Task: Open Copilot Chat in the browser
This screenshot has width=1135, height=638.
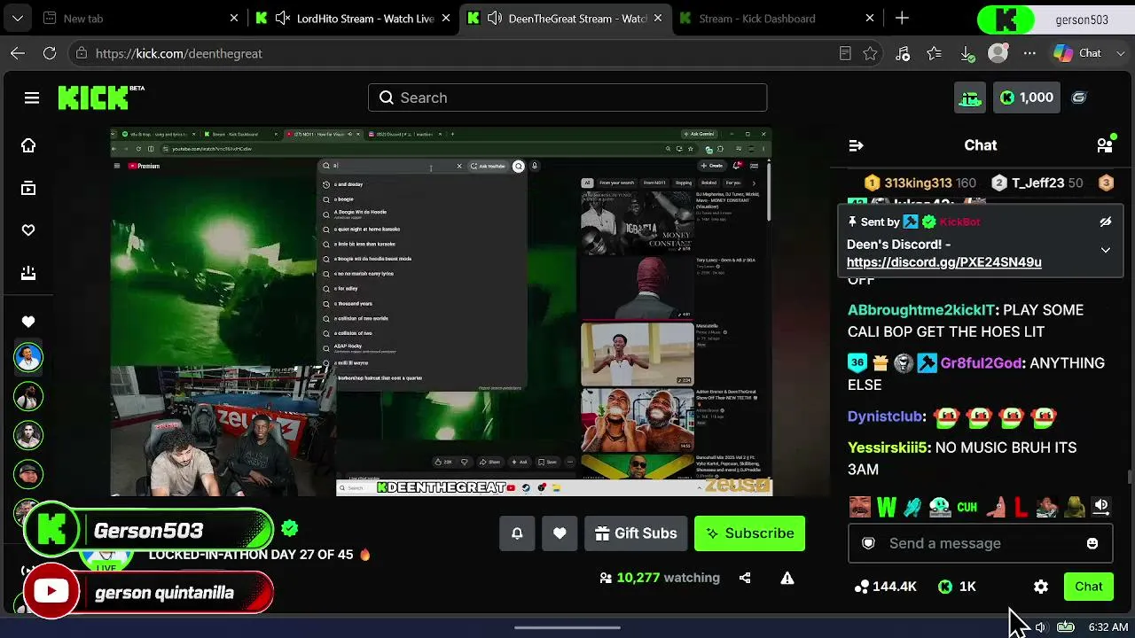Action: [x=1077, y=53]
